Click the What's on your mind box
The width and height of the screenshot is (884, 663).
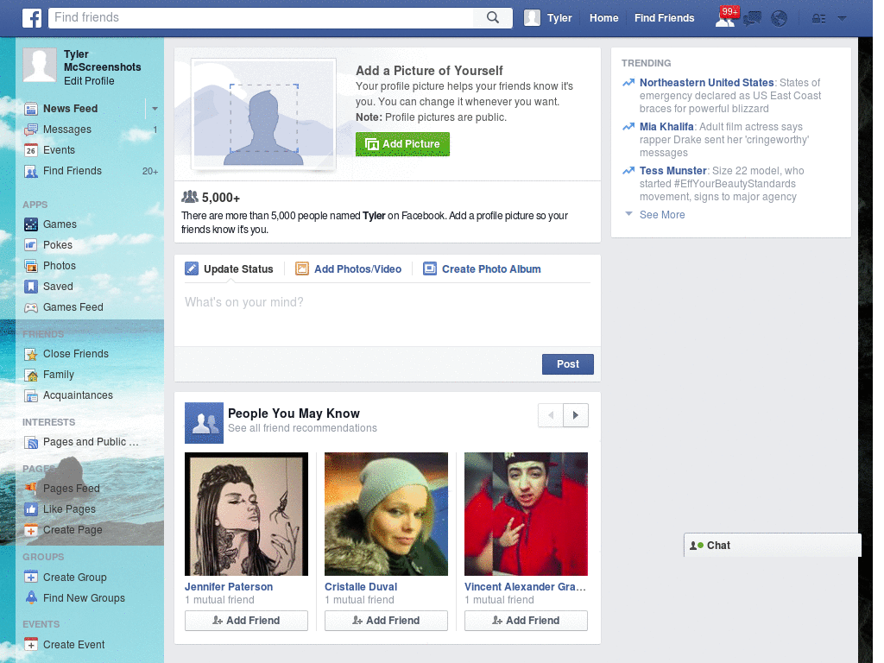click(388, 313)
